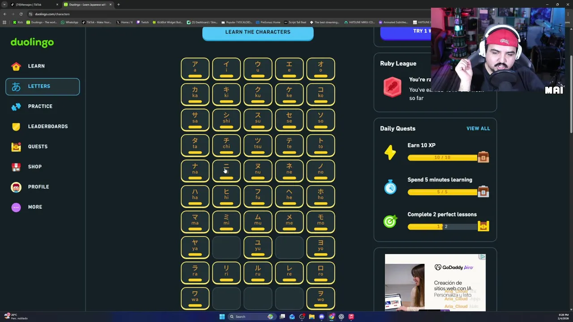The height and width of the screenshot is (322, 573).
Task: Open the Learn home icon
Action: [x=16, y=66]
